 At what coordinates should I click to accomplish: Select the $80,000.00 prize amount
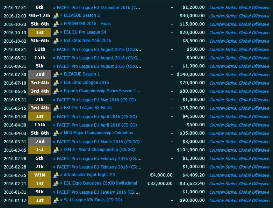192,91
